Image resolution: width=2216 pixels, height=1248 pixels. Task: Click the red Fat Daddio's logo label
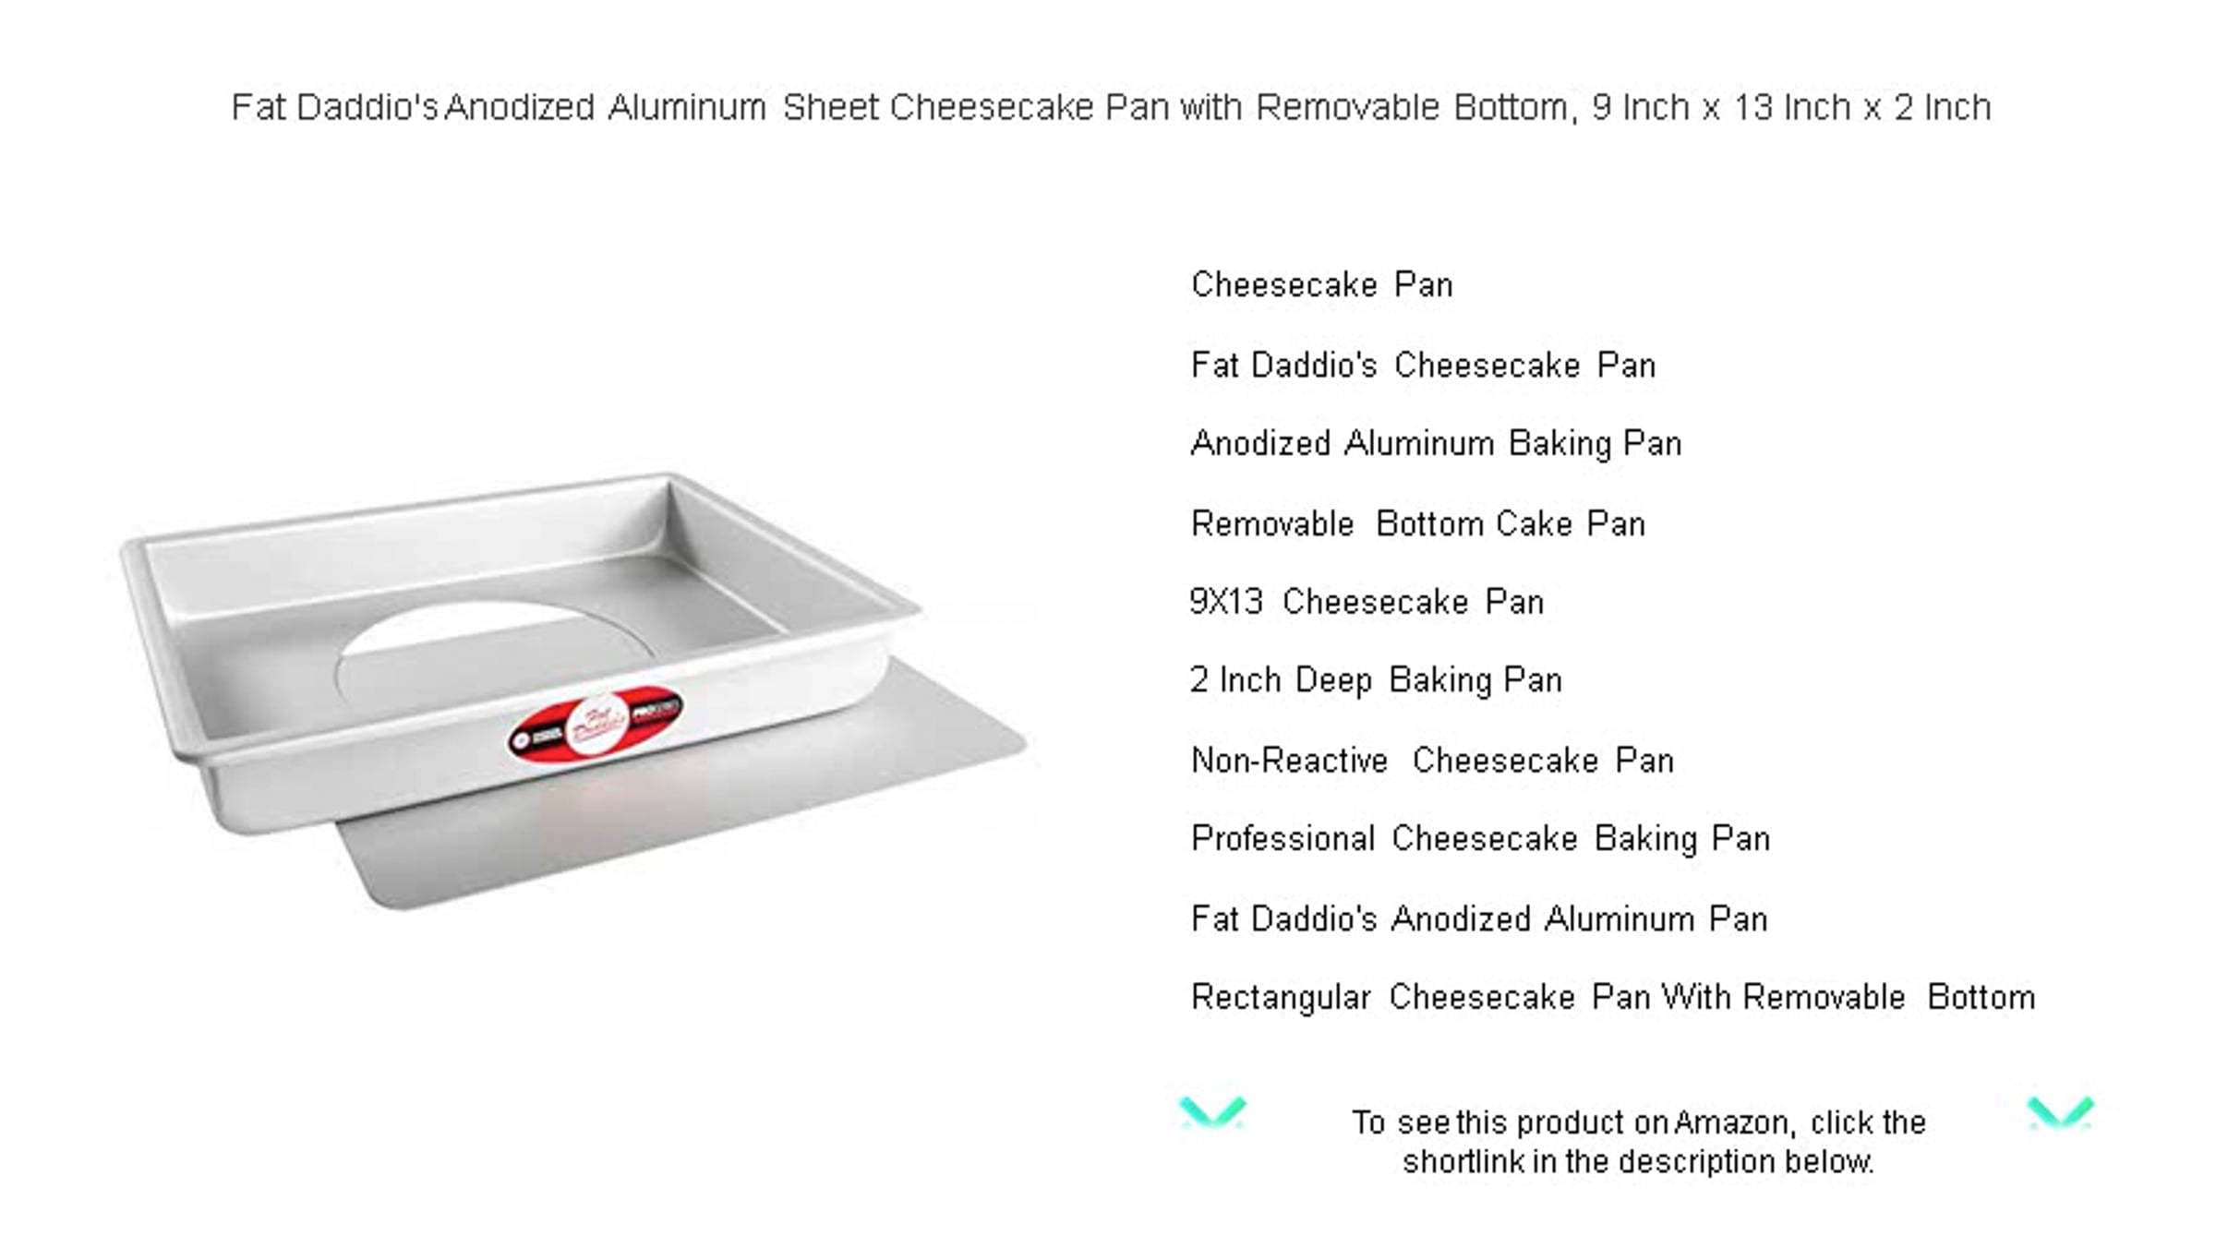[596, 724]
